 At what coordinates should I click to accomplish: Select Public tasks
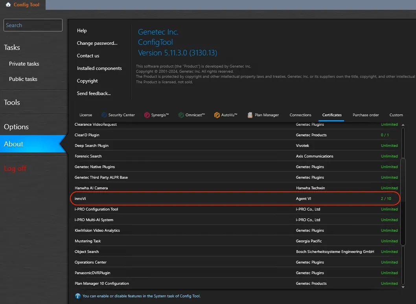point(23,79)
